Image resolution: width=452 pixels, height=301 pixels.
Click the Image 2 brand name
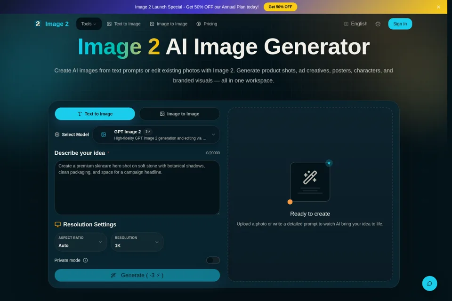pyautogui.click(x=57, y=24)
